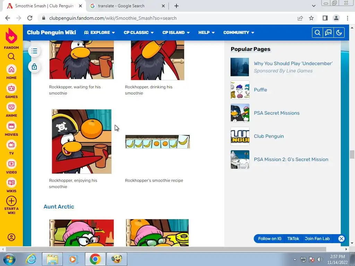
Task: Show the table of contents list icon
Action: click(x=34, y=51)
